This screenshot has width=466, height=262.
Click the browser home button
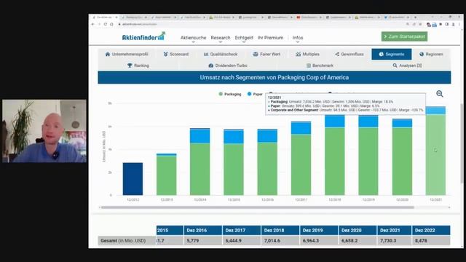coord(111,24)
